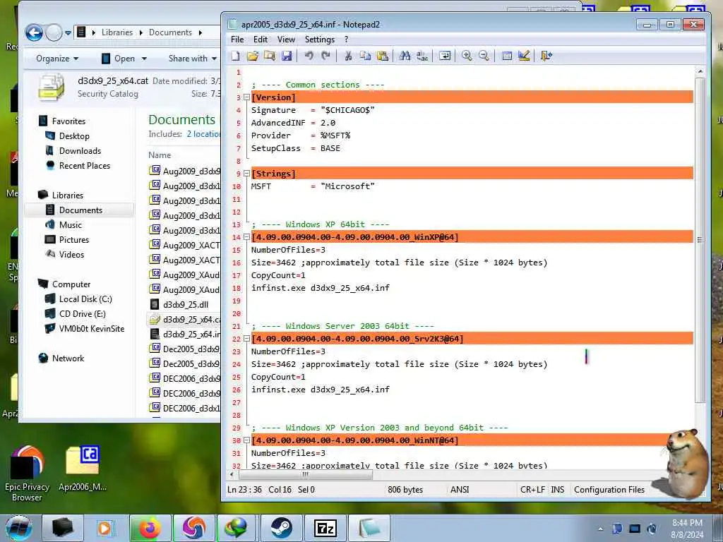Click the Cut scissors icon
Screen dimensions: 723x542
348,56
